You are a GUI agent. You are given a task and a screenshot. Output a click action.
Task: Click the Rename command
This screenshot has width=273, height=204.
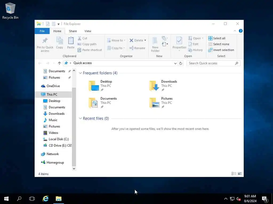click(x=137, y=48)
